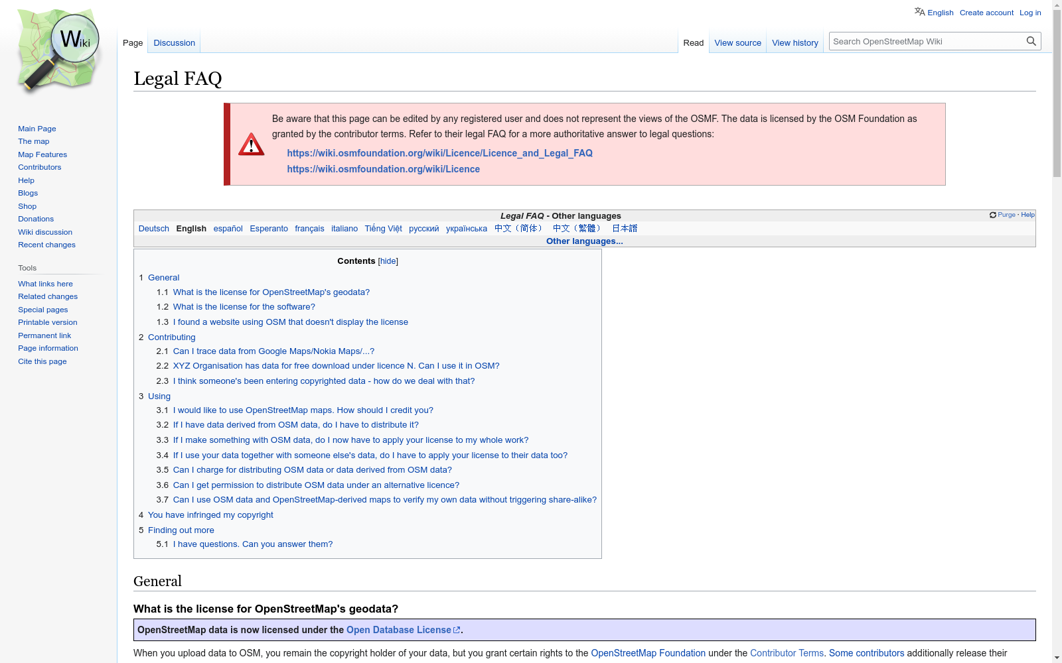
Task: Open Special pages tool
Action: pos(43,310)
